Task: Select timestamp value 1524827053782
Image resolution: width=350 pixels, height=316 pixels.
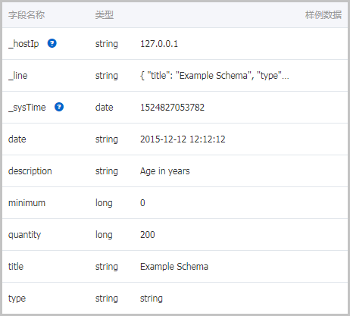Action: (x=172, y=108)
